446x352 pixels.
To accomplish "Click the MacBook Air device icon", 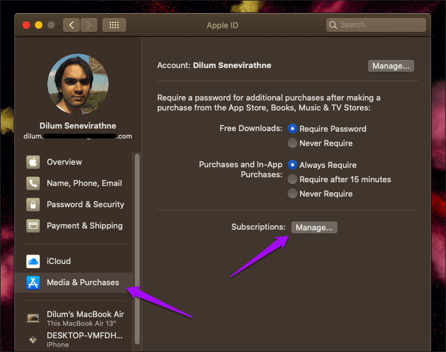I will (33, 318).
